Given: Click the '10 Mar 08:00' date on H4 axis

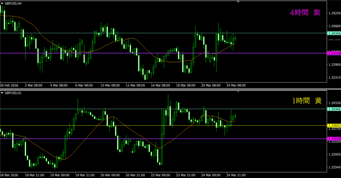Looking at the screenshot, I should click(109, 85).
